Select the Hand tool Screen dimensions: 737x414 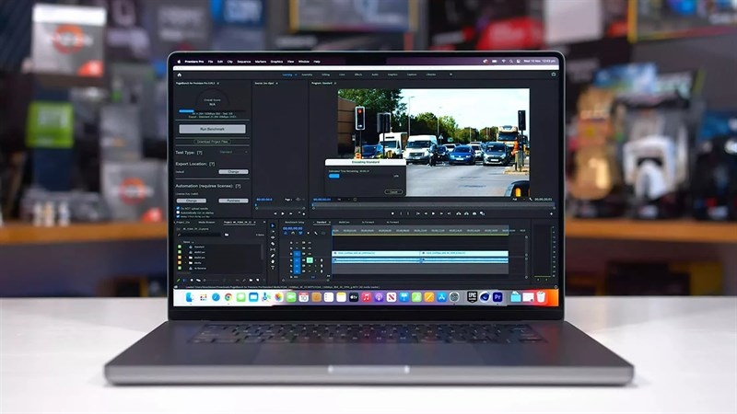273,261
